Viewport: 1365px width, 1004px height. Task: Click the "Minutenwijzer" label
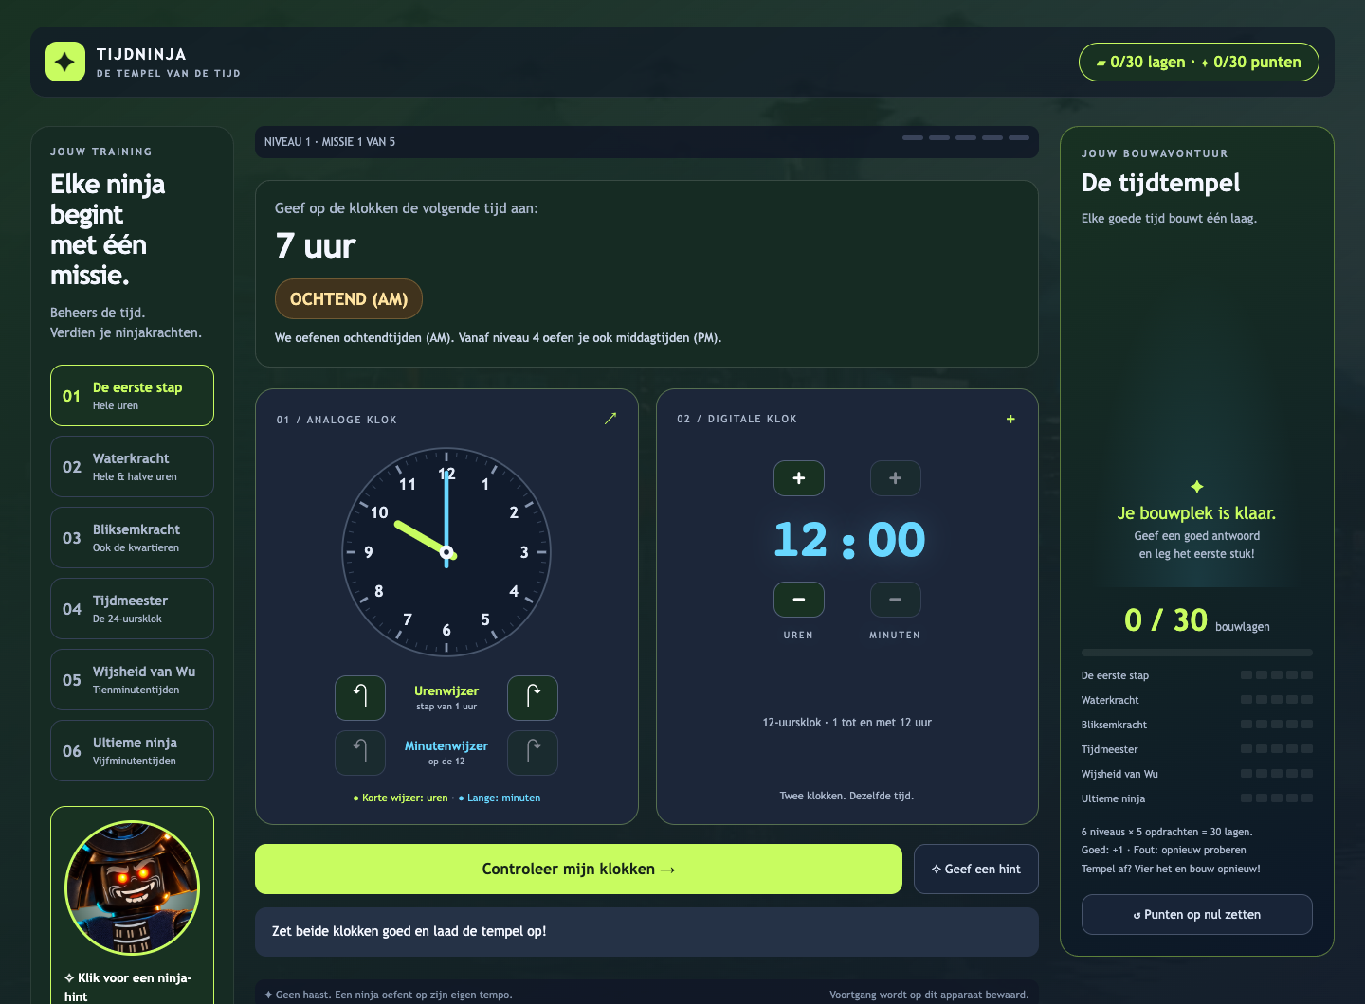click(446, 746)
